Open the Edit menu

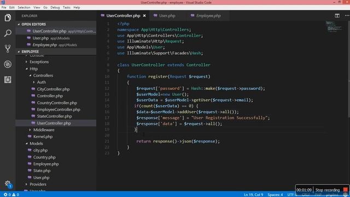[x=12, y=7]
